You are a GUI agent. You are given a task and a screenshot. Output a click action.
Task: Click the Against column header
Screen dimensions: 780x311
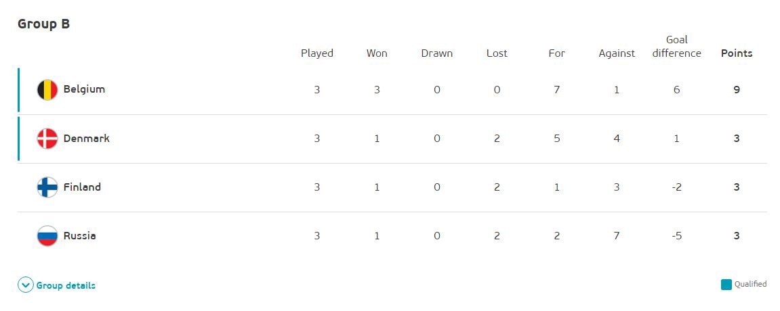tap(617, 53)
